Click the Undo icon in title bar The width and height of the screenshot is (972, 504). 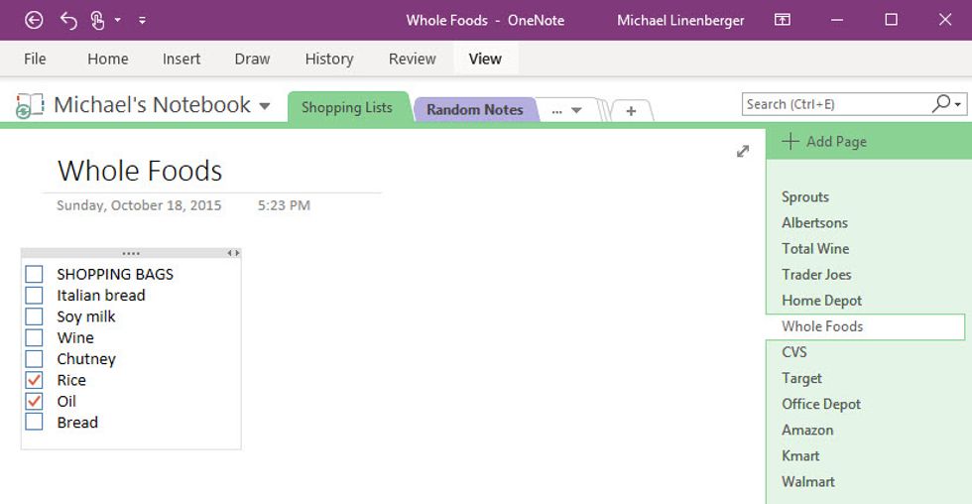(x=68, y=20)
